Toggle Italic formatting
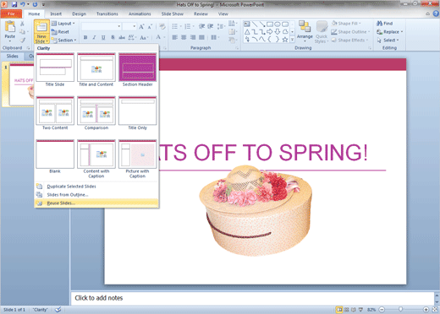The width and height of the screenshot is (440, 314). pos(94,37)
